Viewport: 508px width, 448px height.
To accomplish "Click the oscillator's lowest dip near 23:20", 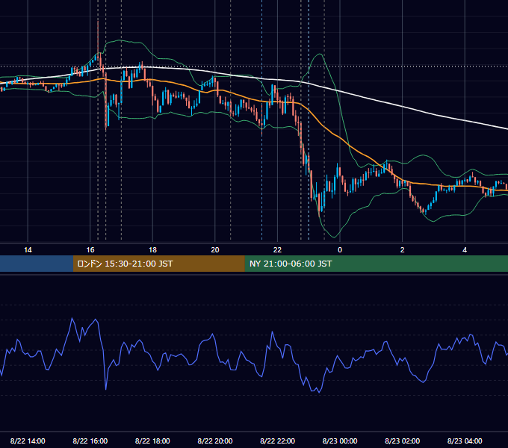I will point(319,392).
